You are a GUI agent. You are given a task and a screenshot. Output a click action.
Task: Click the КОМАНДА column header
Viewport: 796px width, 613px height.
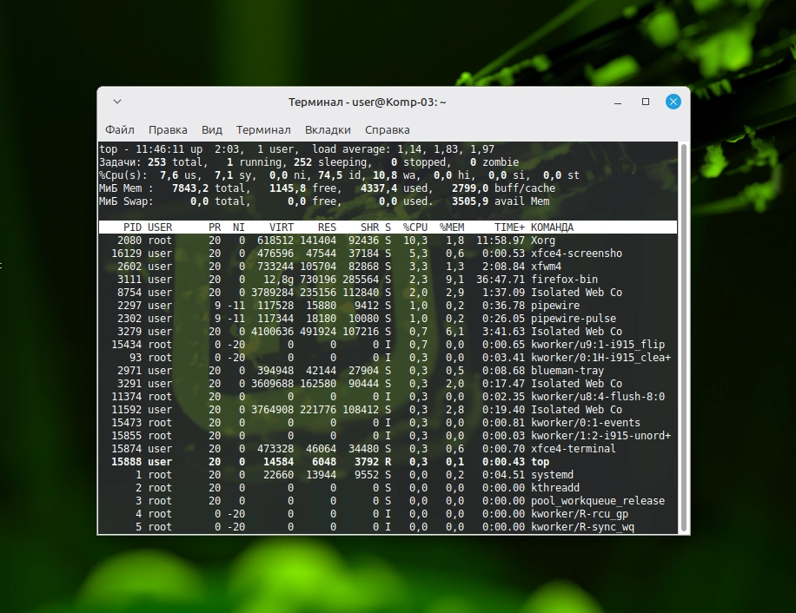pyautogui.click(x=553, y=227)
